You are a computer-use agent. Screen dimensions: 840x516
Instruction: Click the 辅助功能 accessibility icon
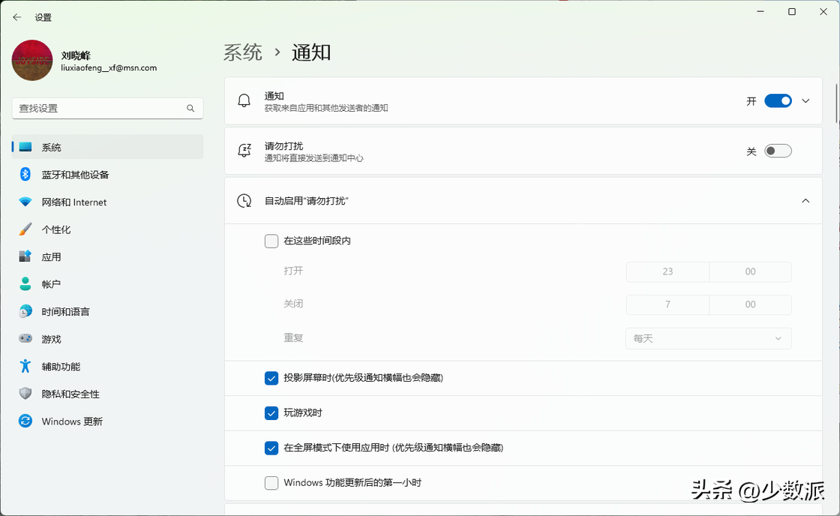(x=25, y=367)
